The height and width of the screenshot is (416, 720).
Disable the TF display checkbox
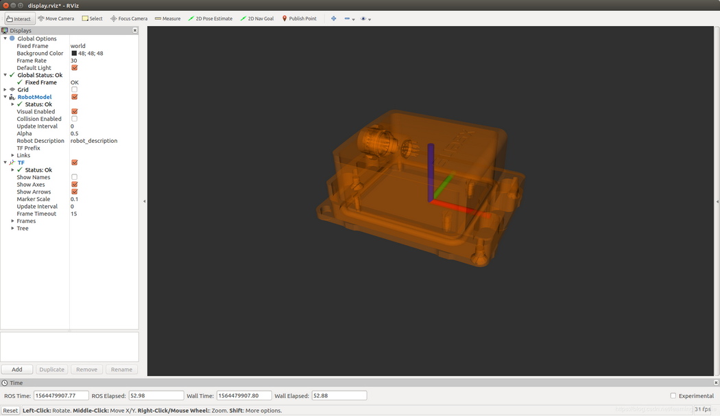pyautogui.click(x=74, y=162)
